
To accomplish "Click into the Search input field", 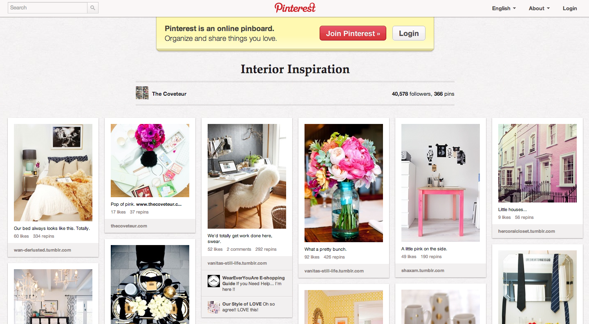I will tap(48, 8).
